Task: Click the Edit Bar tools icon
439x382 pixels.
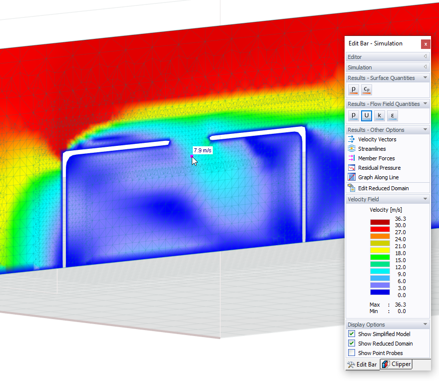Action: pyautogui.click(x=351, y=365)
